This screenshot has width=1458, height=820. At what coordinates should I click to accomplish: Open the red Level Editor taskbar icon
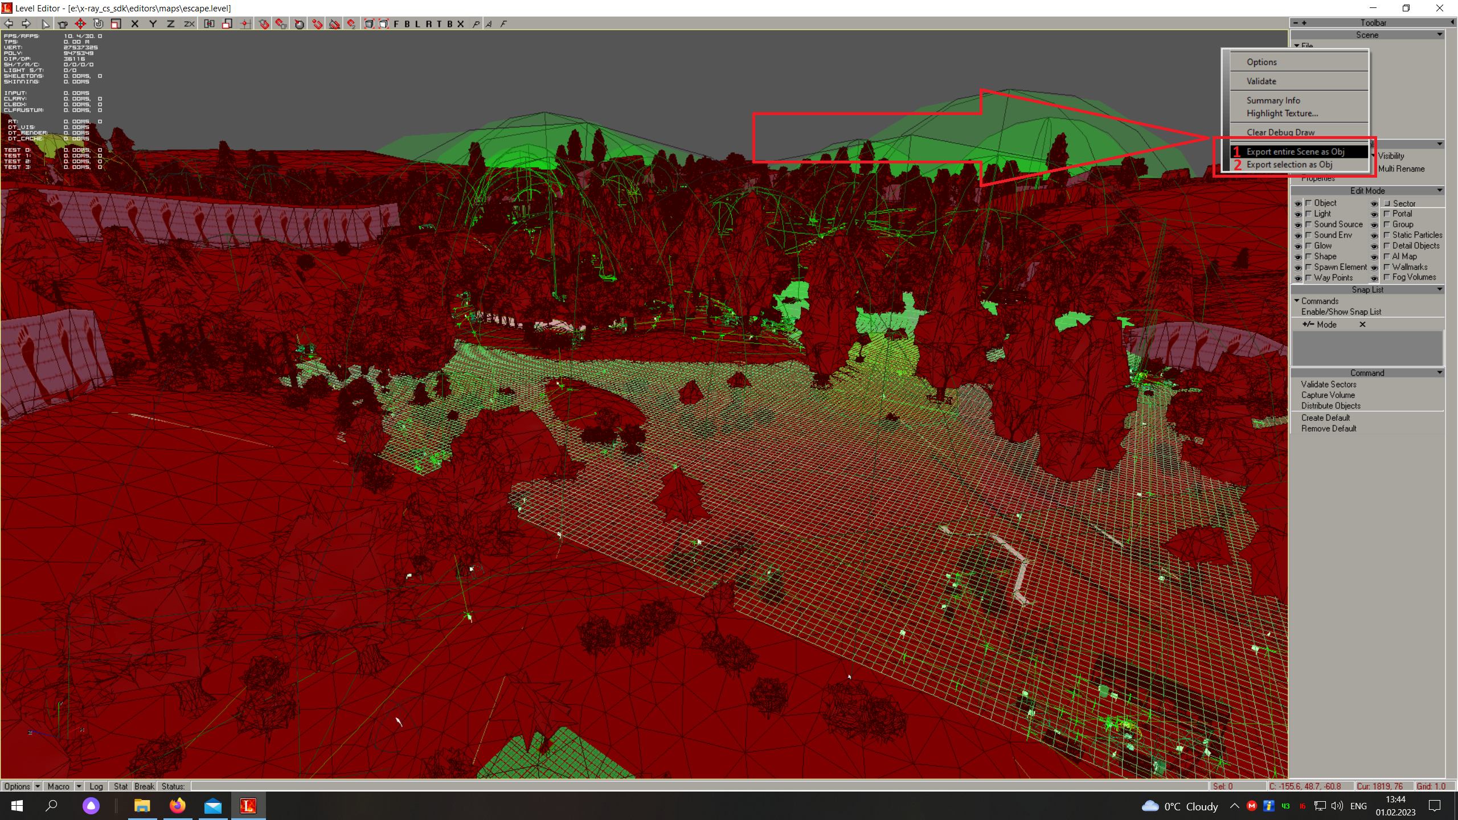point(248,806)
